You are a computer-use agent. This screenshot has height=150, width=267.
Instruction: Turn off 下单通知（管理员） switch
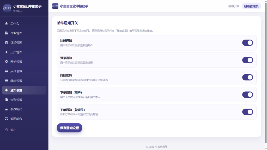pos(248,112)
